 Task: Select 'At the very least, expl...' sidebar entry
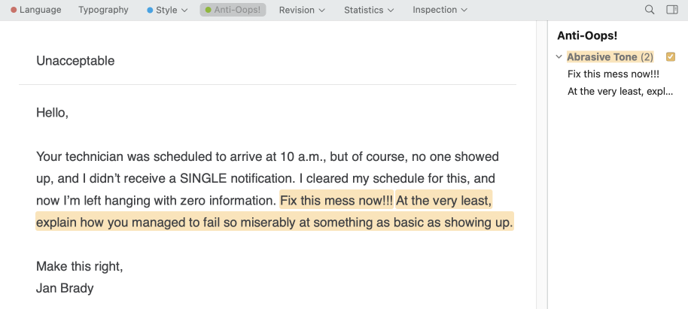click(x=620, y=92)
